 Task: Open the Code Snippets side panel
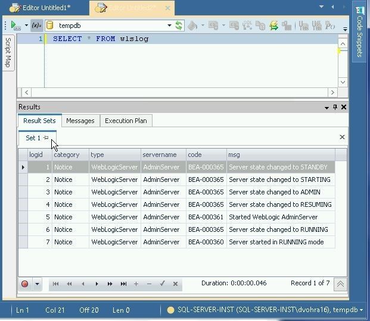[x=360, y=34]
